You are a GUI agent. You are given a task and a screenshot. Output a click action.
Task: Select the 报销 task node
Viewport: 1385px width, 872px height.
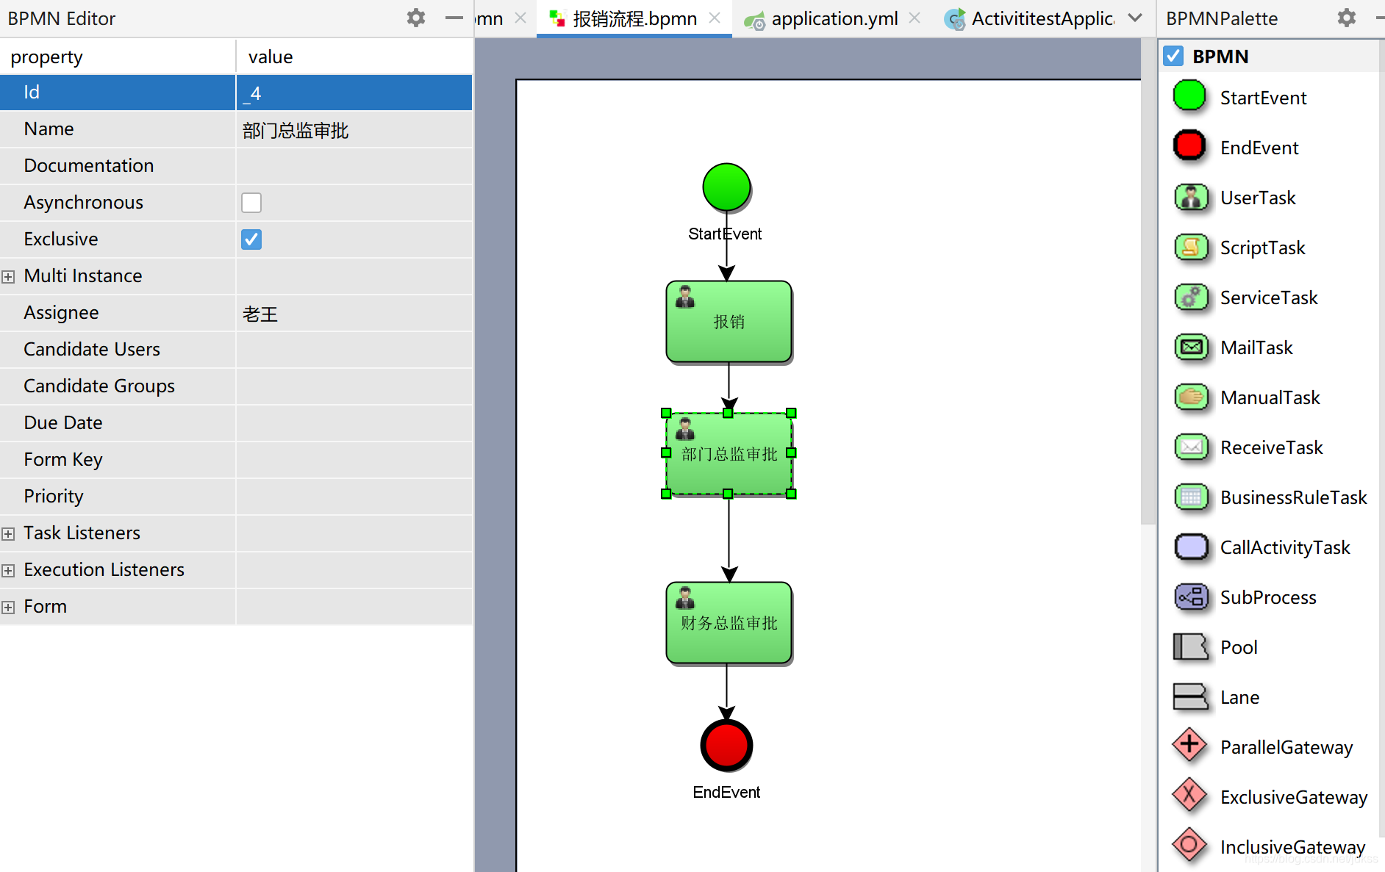click(729, 322)
